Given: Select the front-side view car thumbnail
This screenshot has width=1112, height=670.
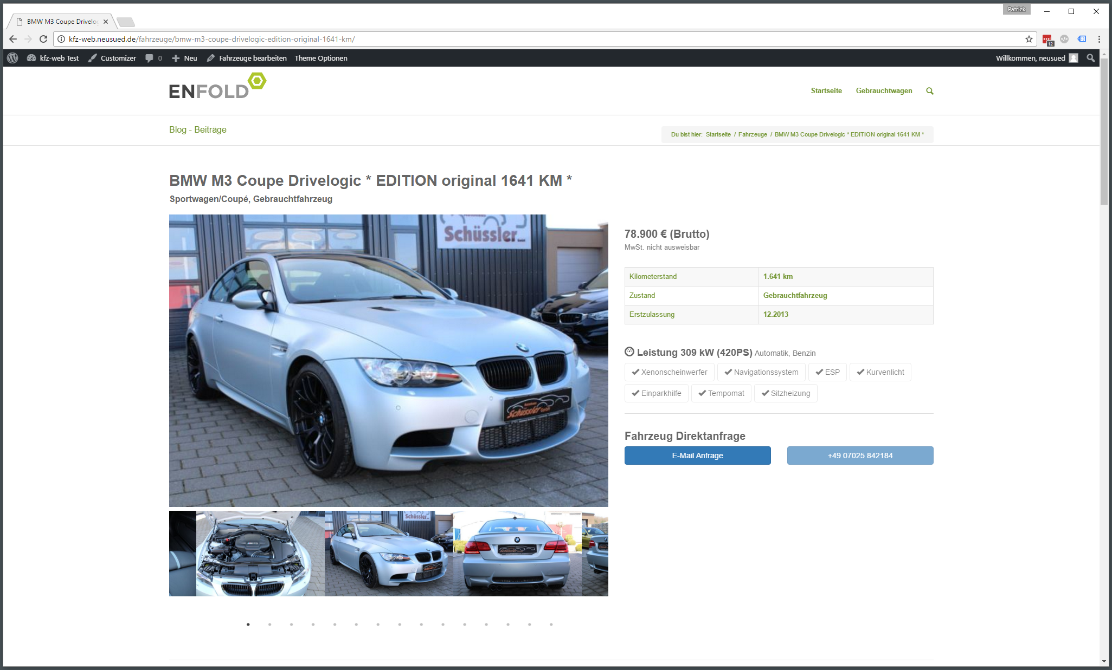Looking at the screenshot, I should click(389, 554).
